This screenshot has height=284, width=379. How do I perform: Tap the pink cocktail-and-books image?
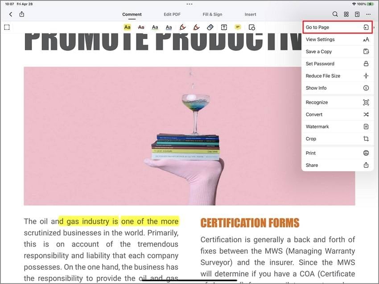click(x=189, y=136)
